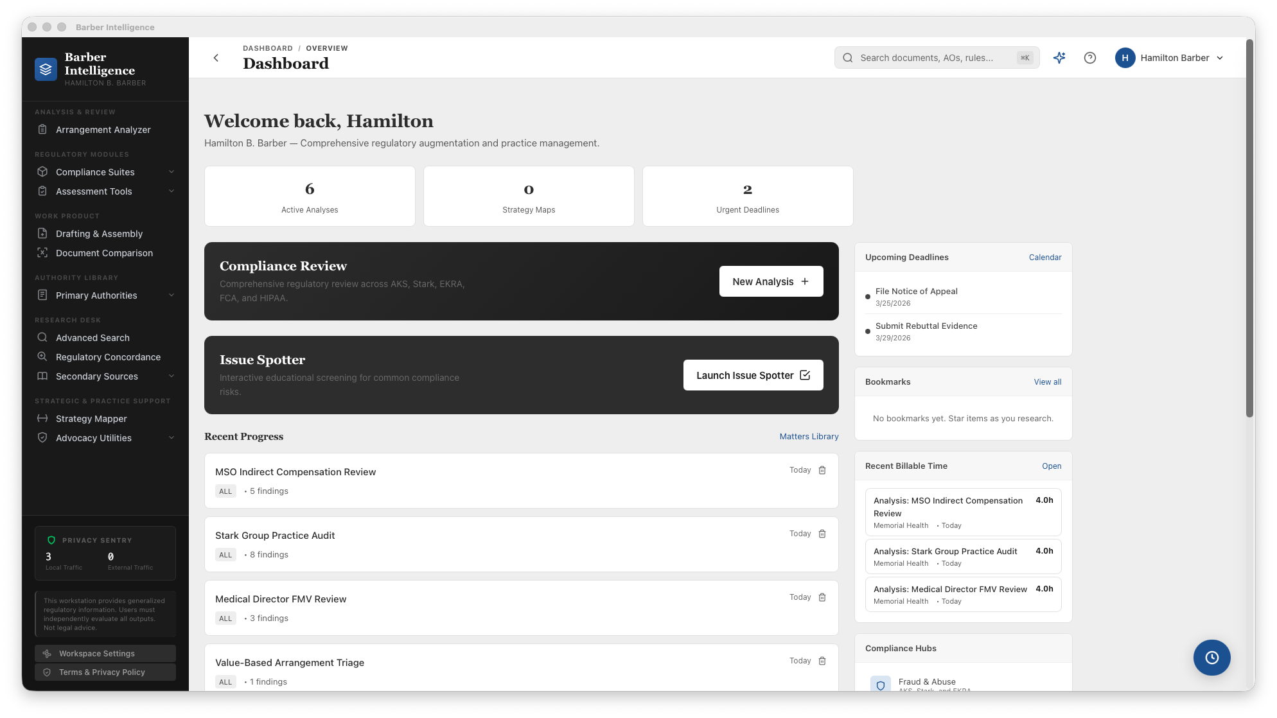Open the Calendar link in Upcoming Deadlines
This screenshot has width=1277, height=718.
pos(1045,258)
